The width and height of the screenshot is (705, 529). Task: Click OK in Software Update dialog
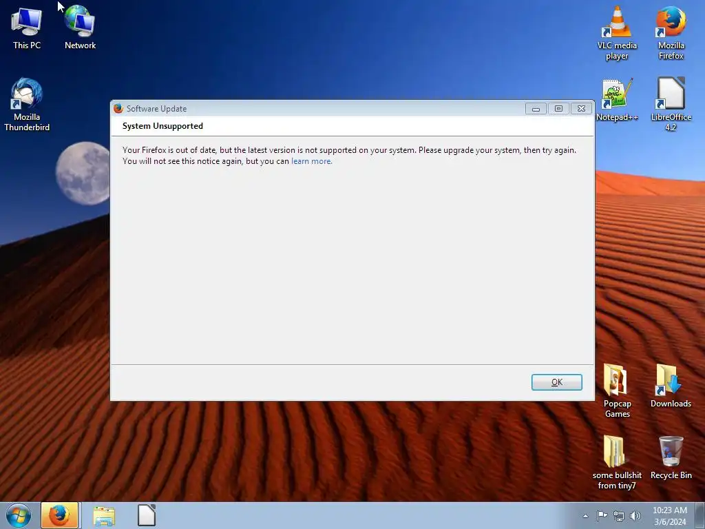coord(556,382)
